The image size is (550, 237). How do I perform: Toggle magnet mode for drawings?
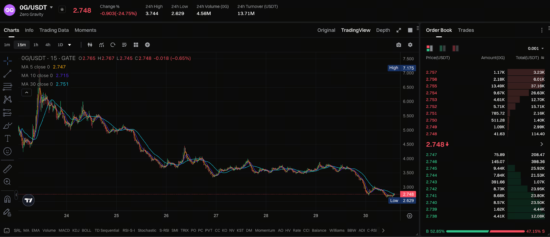point(8,199)
